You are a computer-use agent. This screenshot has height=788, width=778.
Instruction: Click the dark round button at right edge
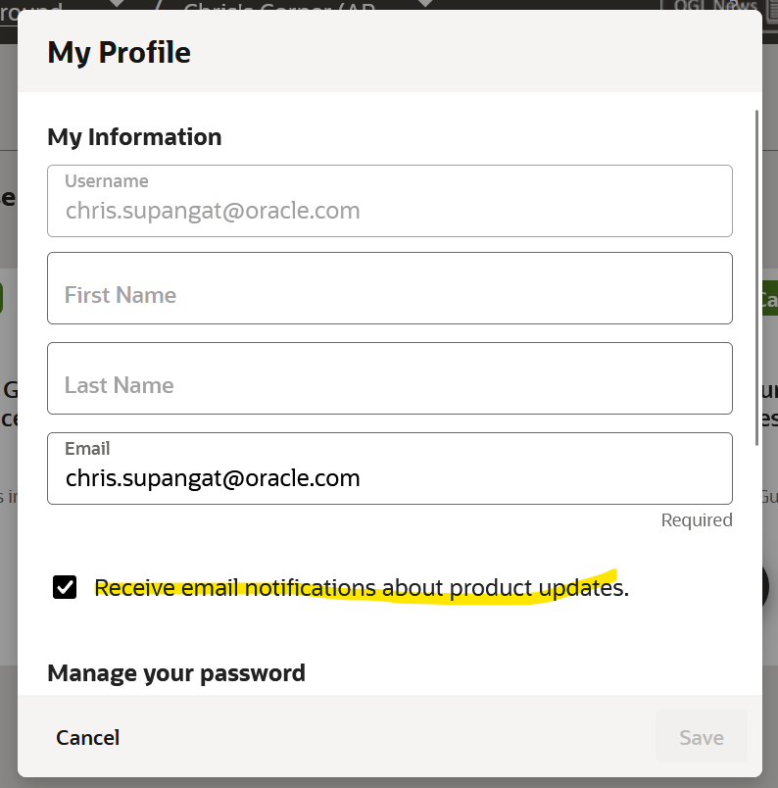(769, 586)
